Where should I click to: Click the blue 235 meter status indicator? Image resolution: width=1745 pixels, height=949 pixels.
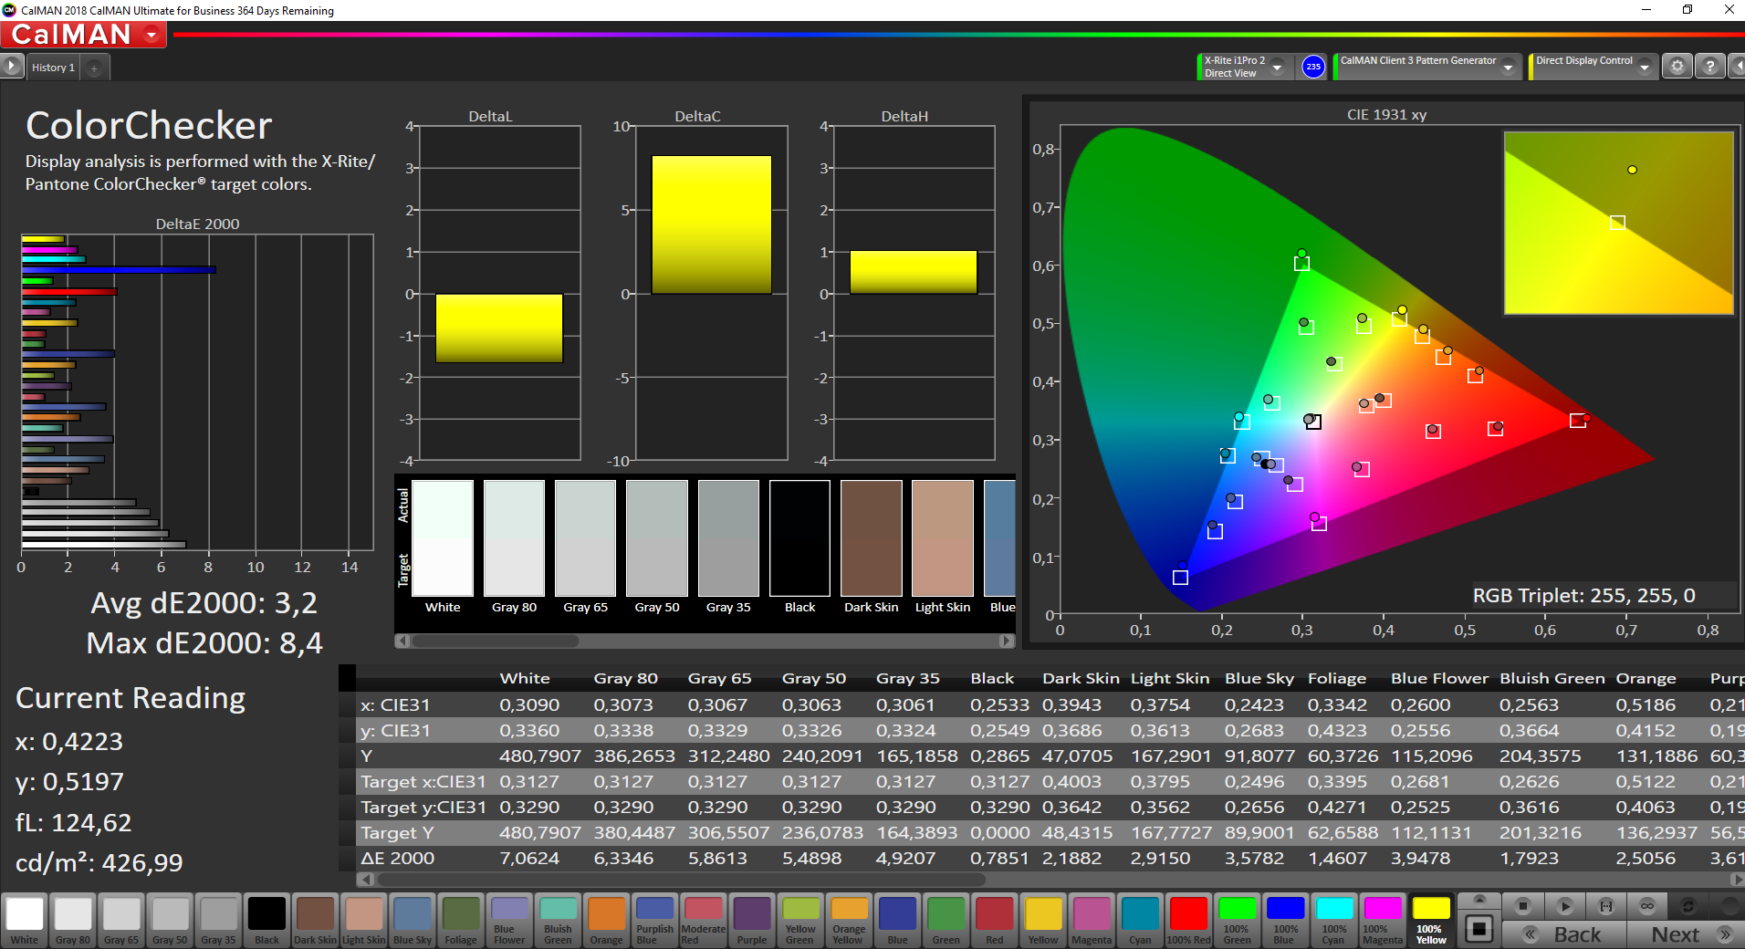[1312, 67]
